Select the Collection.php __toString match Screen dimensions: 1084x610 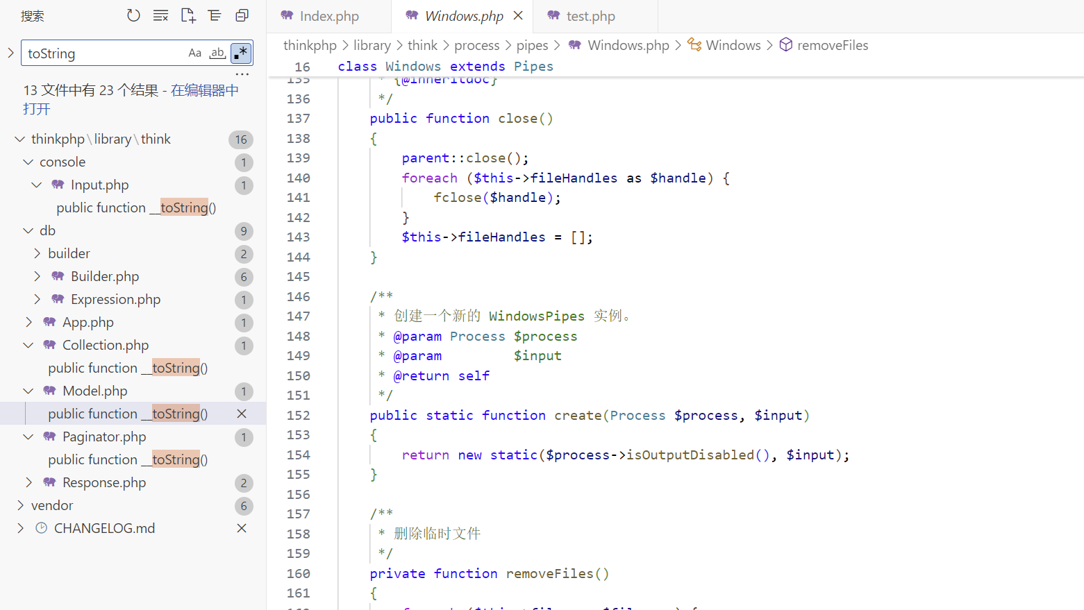coord(128,368)
